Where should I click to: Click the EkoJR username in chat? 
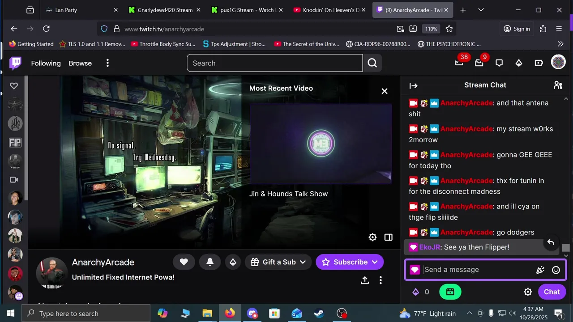tap(430, 247)
